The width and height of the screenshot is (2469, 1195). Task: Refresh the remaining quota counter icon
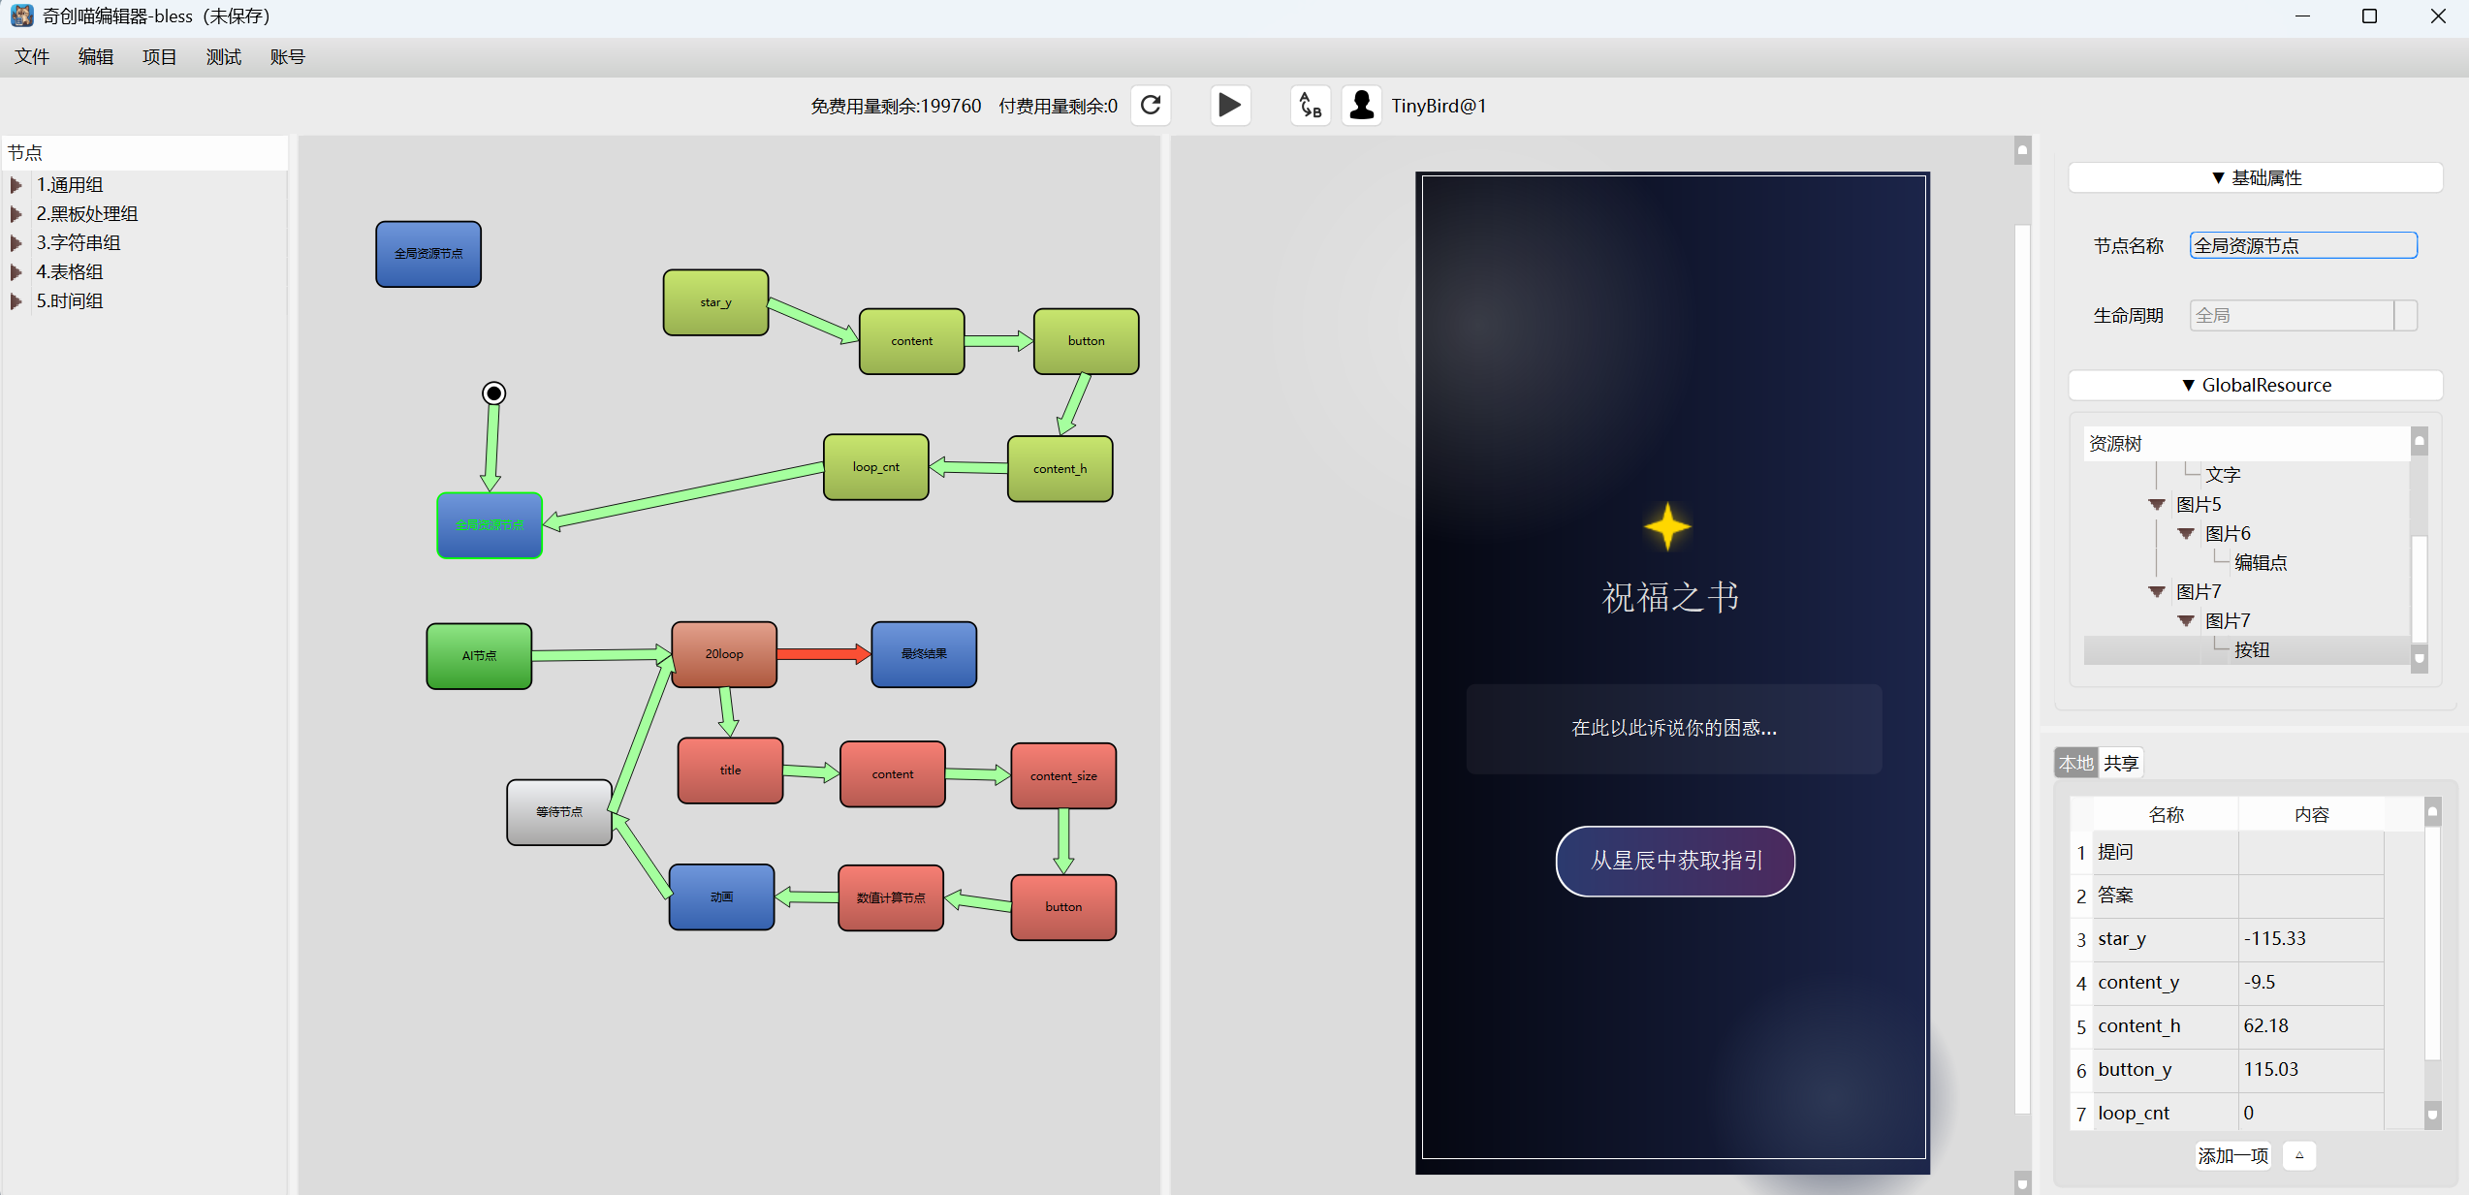click(x=1151, y=106)
